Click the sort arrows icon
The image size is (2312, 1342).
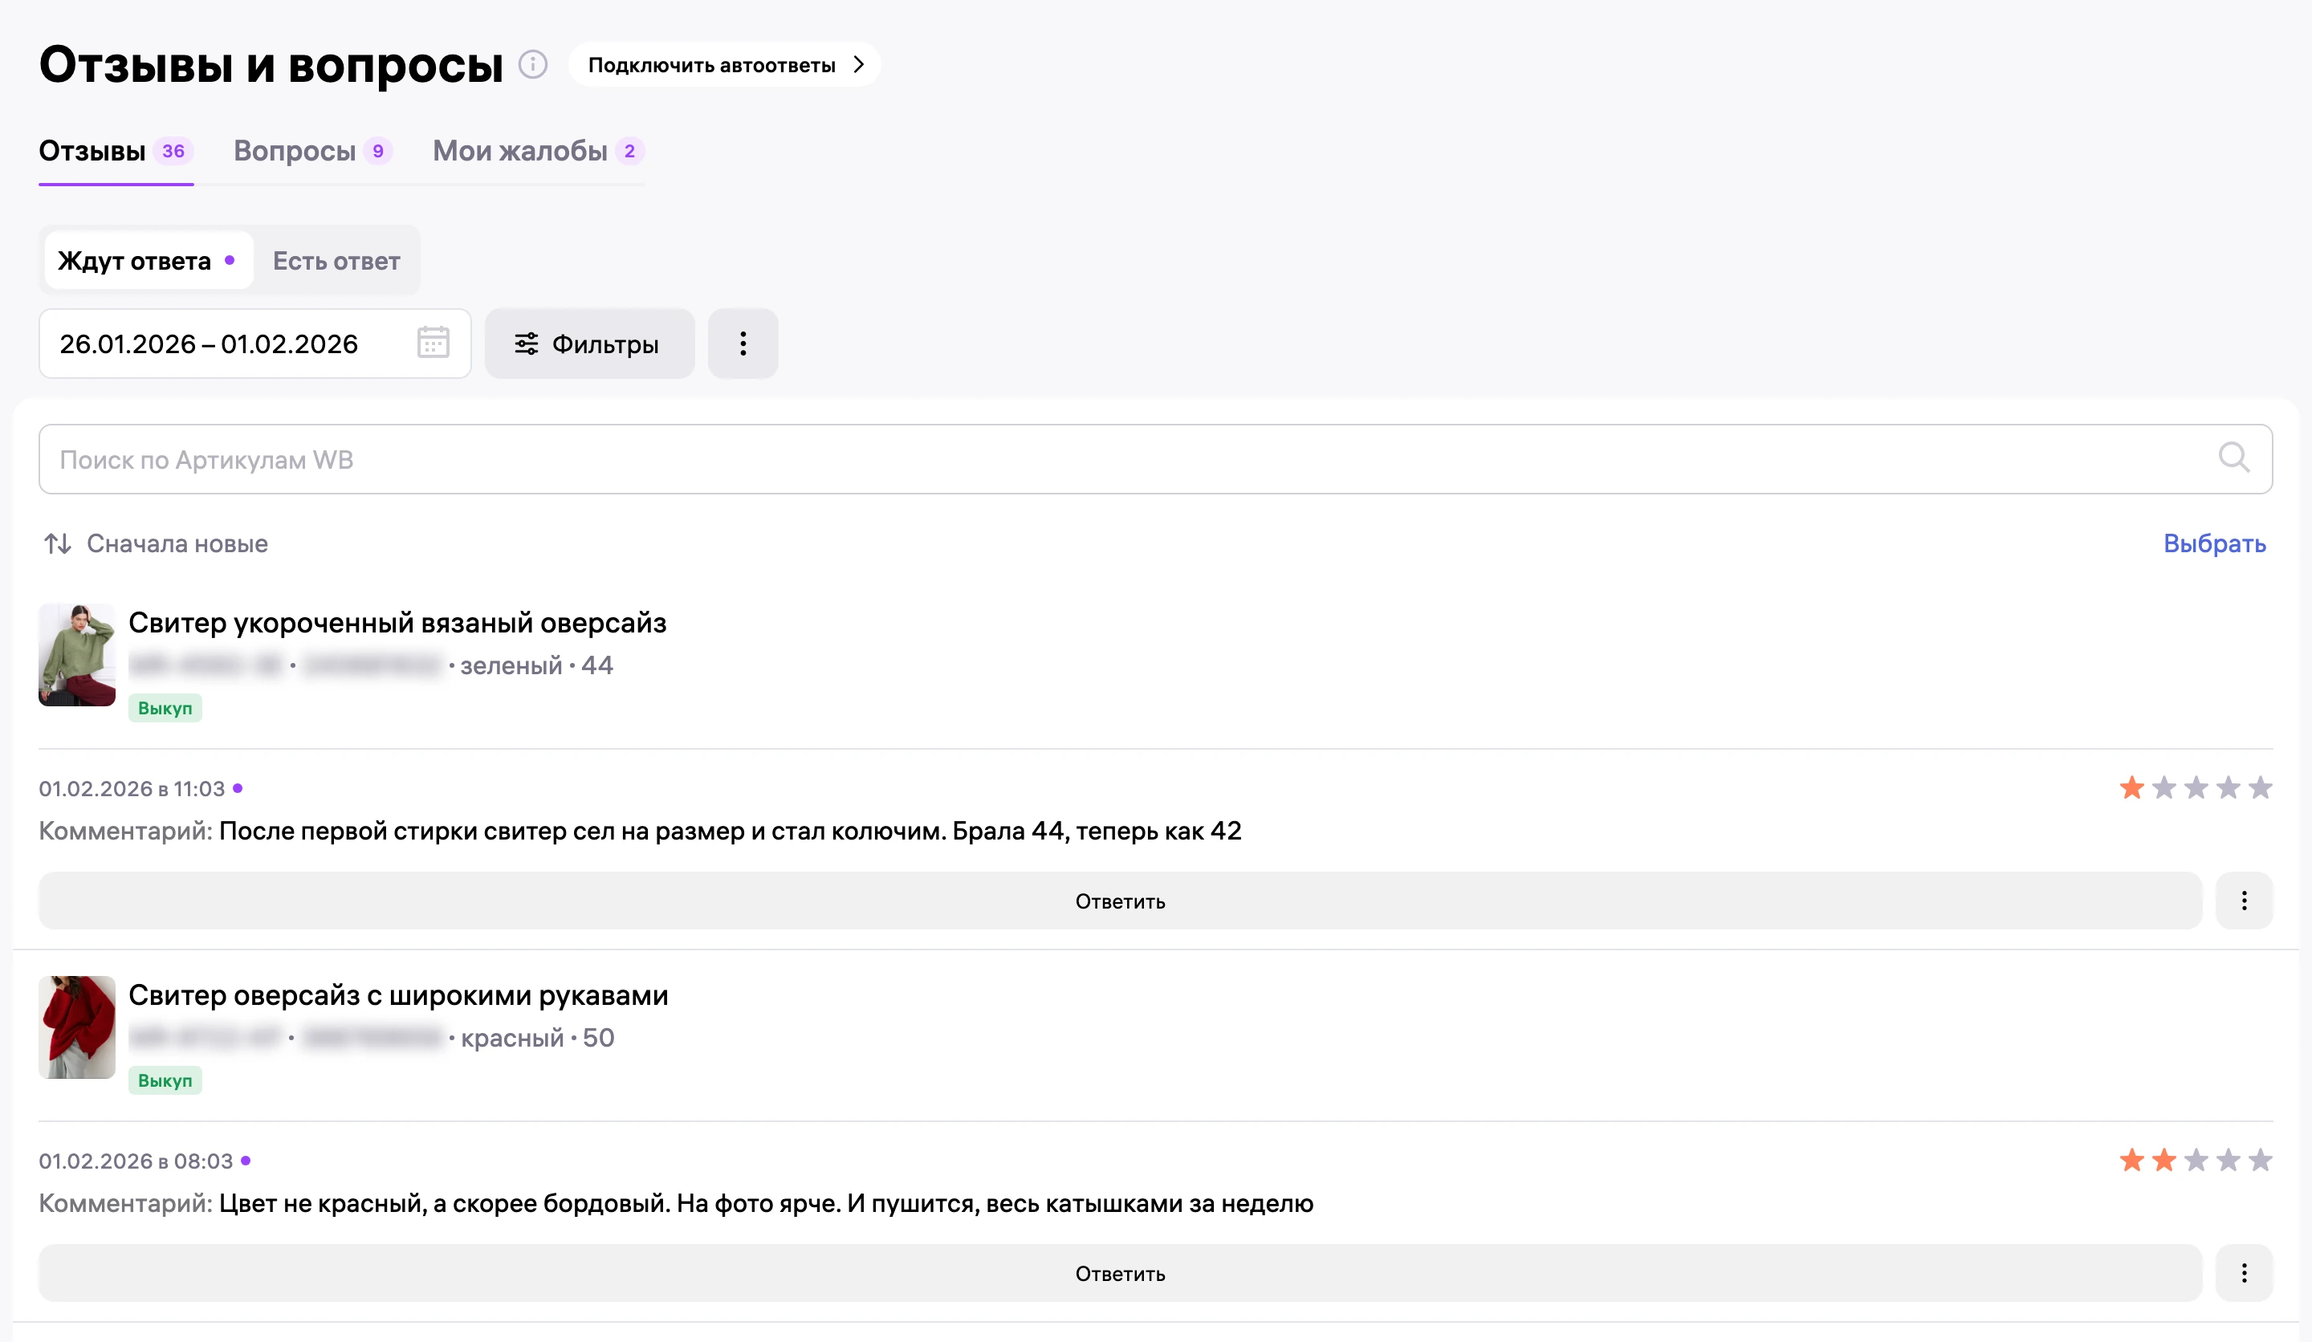[x=58, y=543]
